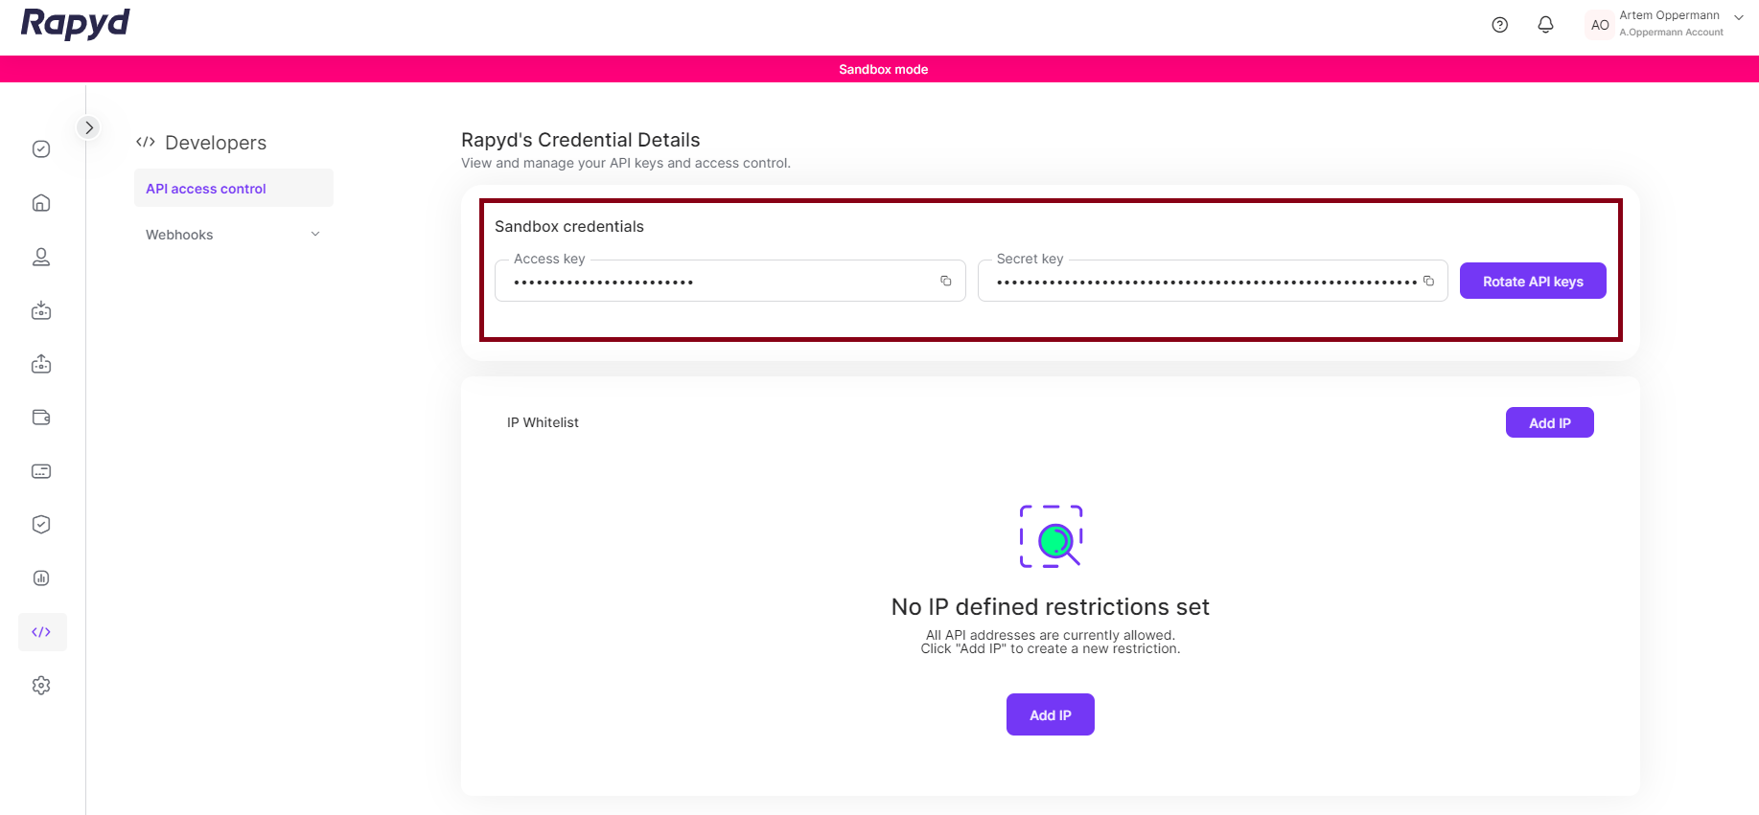This screenshot has width=1759, height=815.
Task: Click the Rotate API keys button
Action: click(1532, 282)
